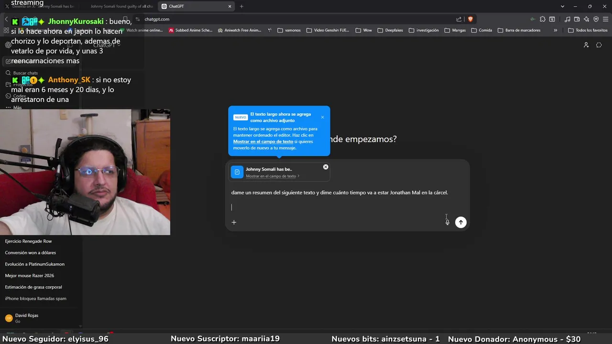Viewport: 612px width, 344px height.
Task: Expand the 'Barra de marcadores' folder
Action: (x=519, y=30)
